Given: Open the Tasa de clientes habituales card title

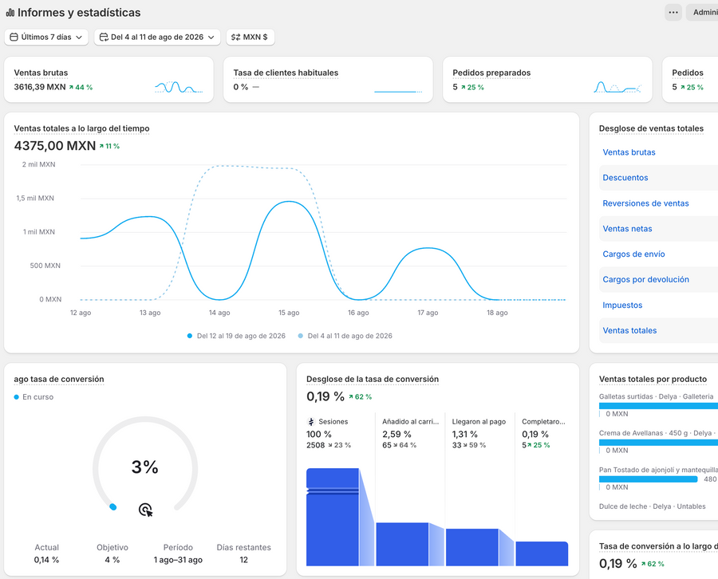Looking at the screenshot, I should click(286, 73).
